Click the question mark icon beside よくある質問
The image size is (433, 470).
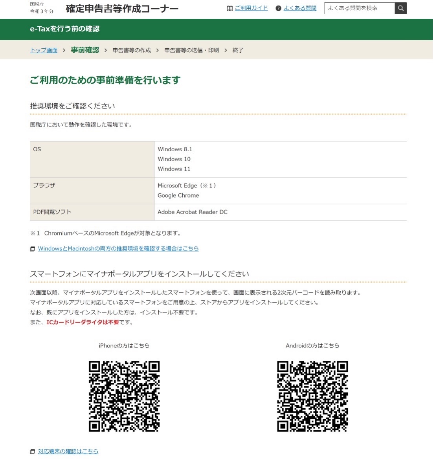click(278, 8)
